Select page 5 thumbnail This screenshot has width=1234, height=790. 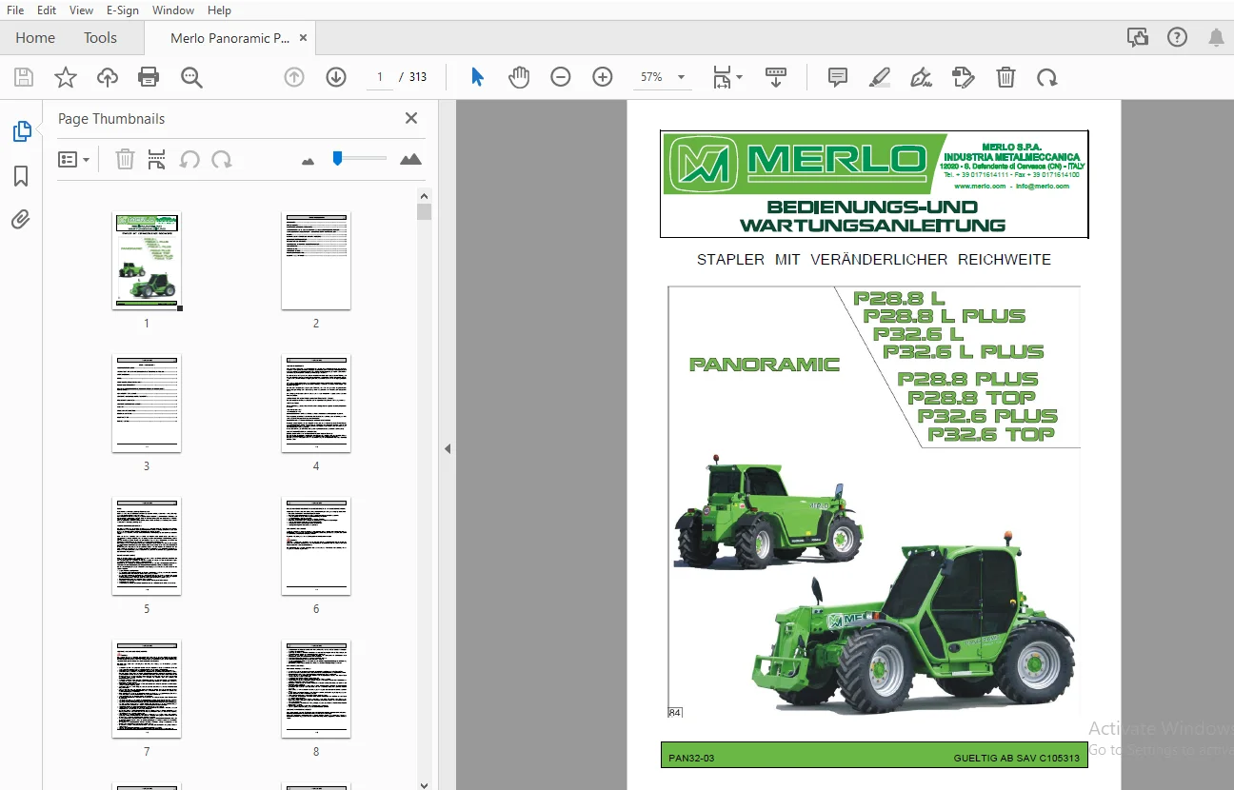(x=147, y=545)
